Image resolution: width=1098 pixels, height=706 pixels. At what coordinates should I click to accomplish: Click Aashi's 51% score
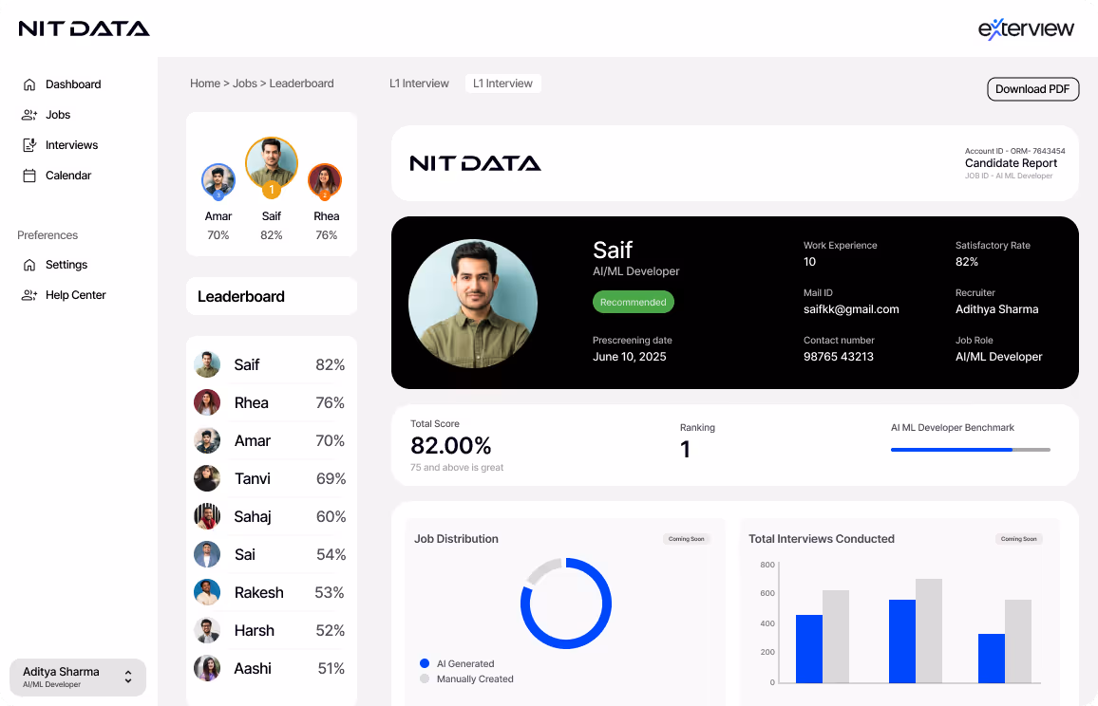(x=331, y=668)
